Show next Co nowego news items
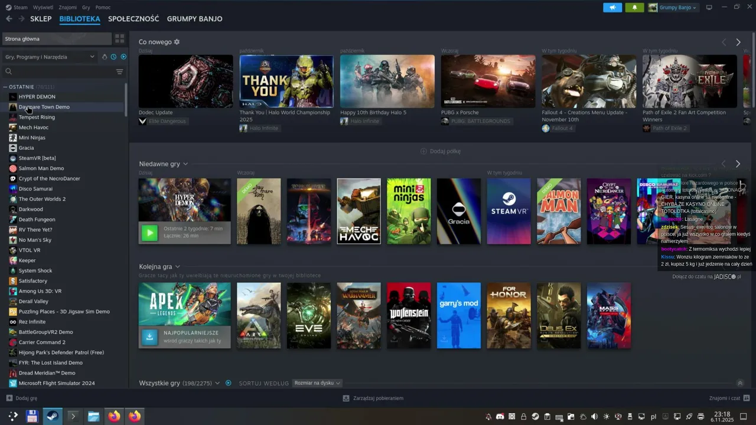 738,42
